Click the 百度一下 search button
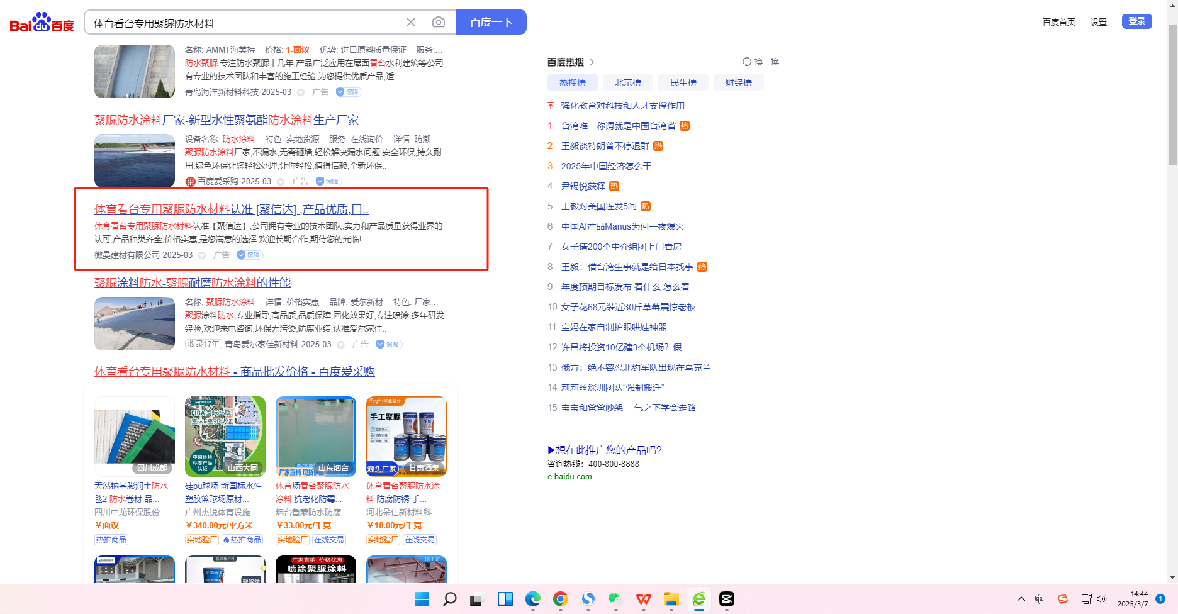Image resolution: width=1178 pixels, height=614 pixels. pyautogui.click(x=491, y=22)
